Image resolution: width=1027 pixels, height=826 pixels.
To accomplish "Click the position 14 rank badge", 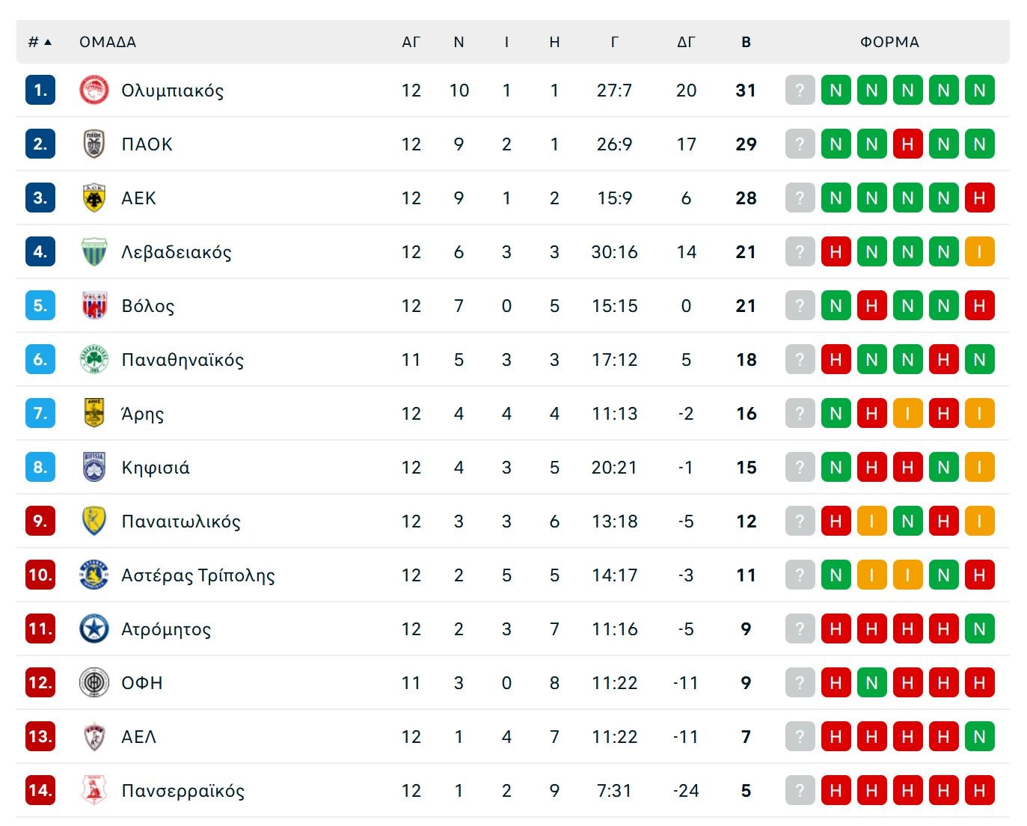I will [x=40, y=791].
